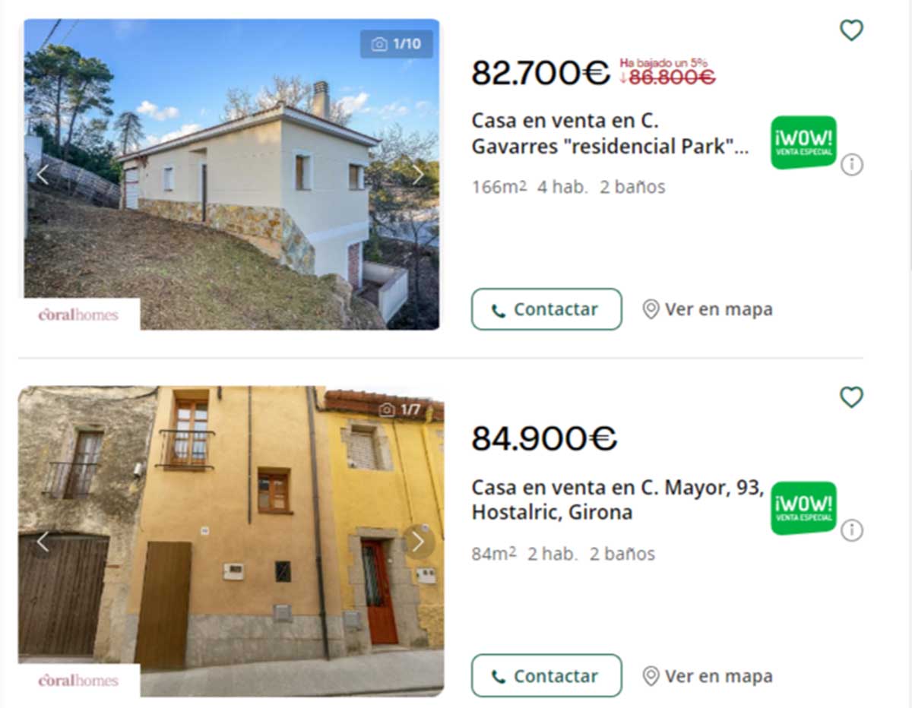This screenshot has width=912, height=708.
Task: Click the white house on hillside photo
Action: pos(232,174)
